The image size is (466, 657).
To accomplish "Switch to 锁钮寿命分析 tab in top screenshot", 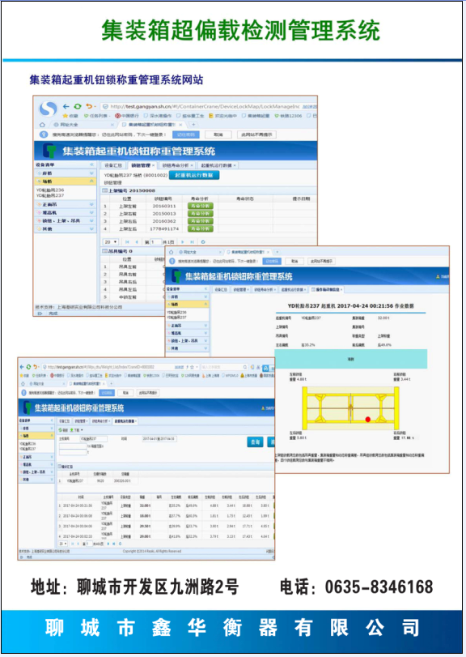I will coord(176,165).
